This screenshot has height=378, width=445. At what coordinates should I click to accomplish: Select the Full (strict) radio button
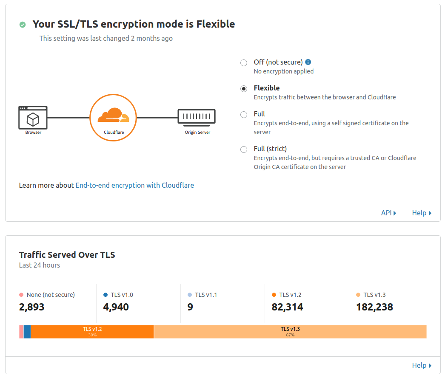coord(244,150)
